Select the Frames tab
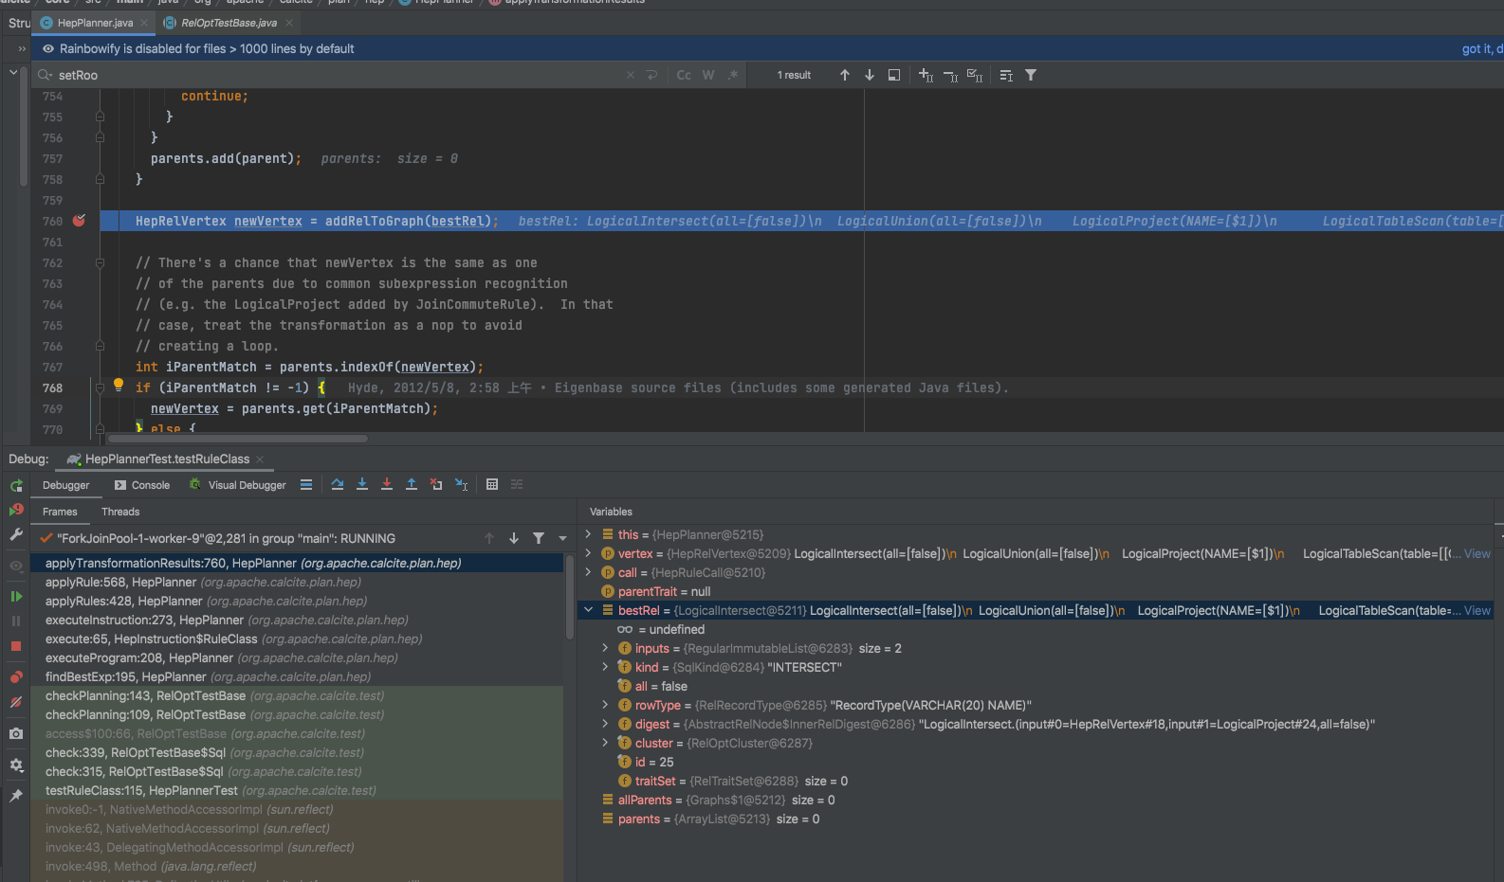This screenshot has width=1504, height=882. (x=60, y=512)
